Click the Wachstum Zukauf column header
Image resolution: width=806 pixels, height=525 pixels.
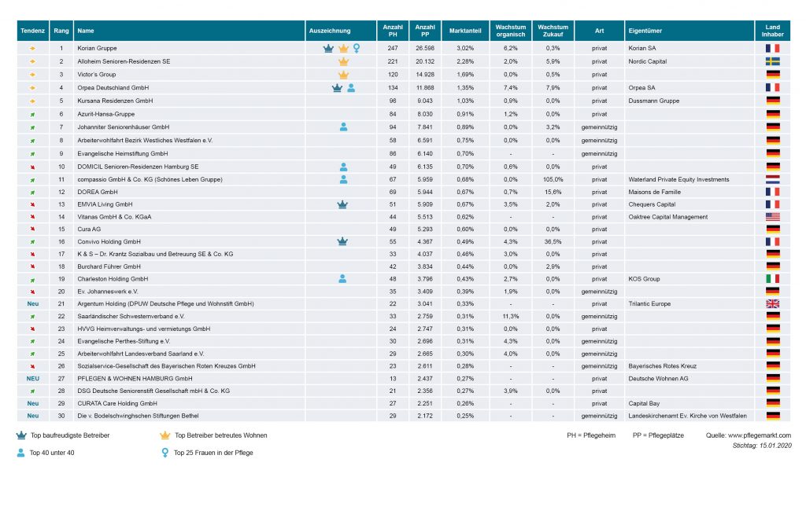pyautogui.click(x=553, y=31)
